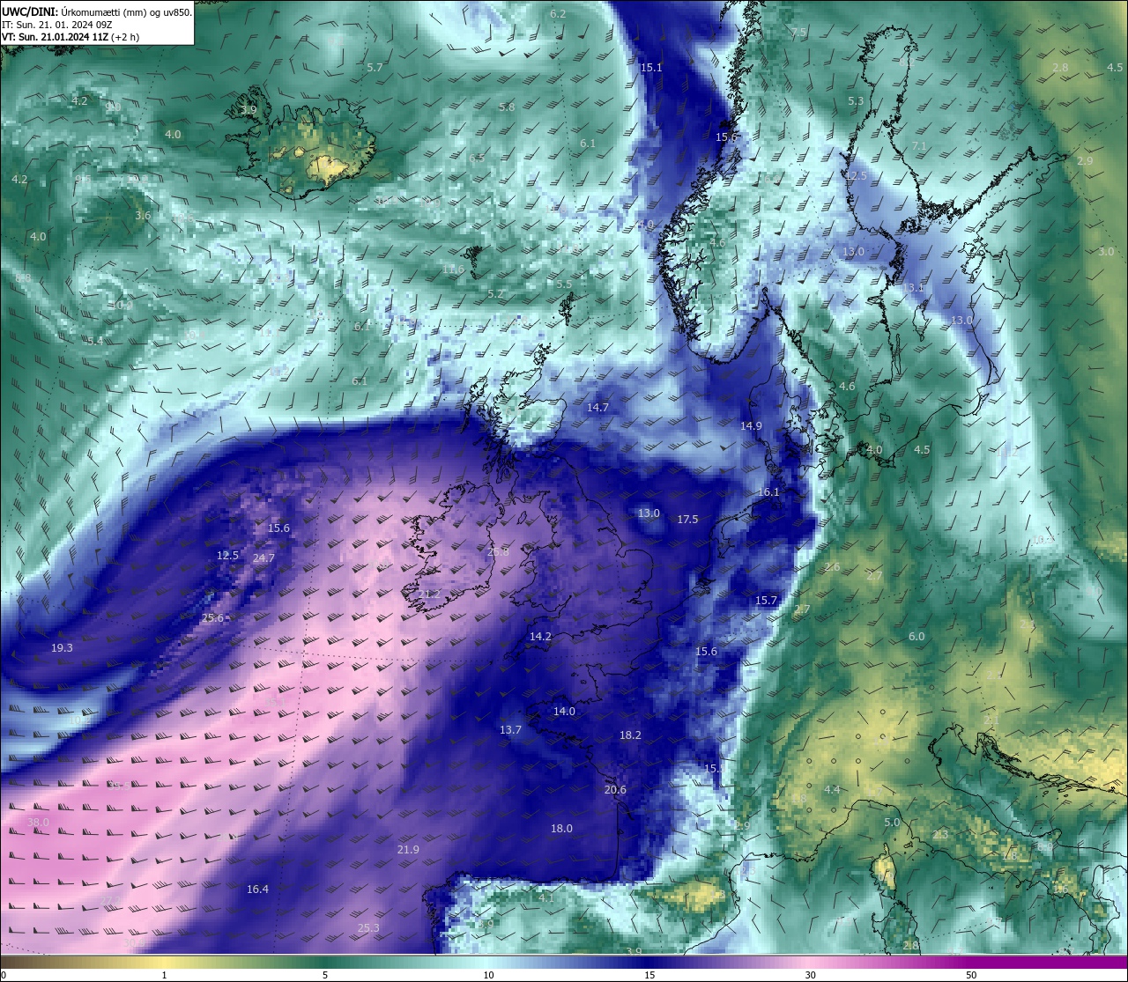
Task: Click the 14.9 value label
Action: pyautogui.click(x=751, y=426)
